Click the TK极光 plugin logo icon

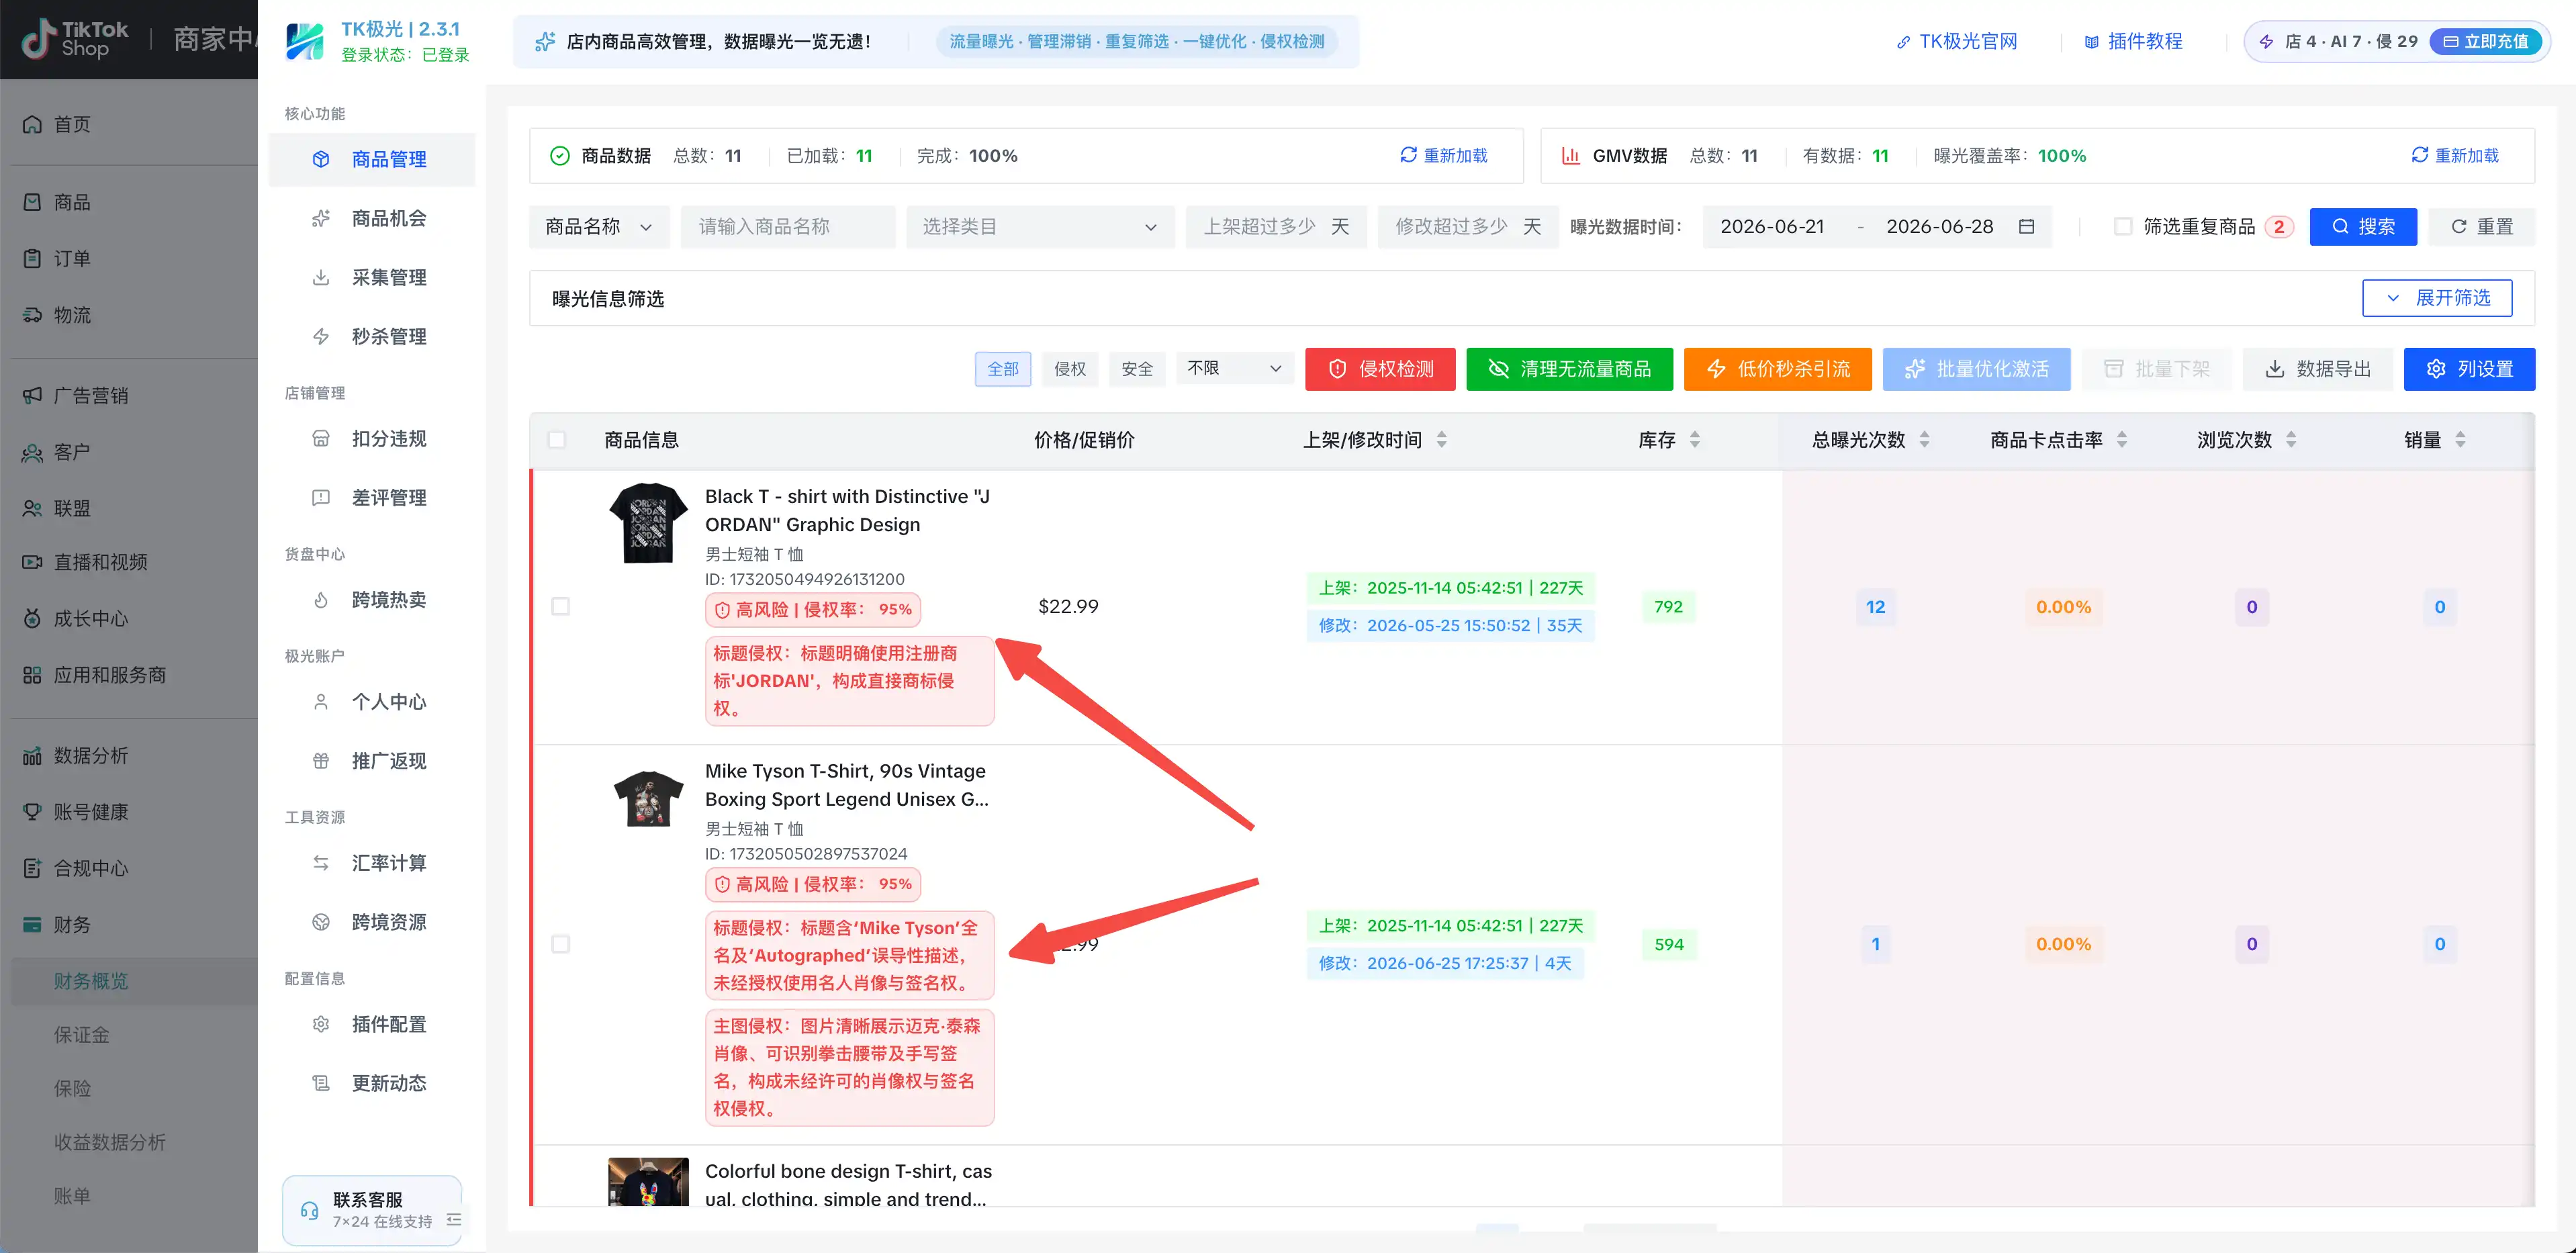[304, 41]
